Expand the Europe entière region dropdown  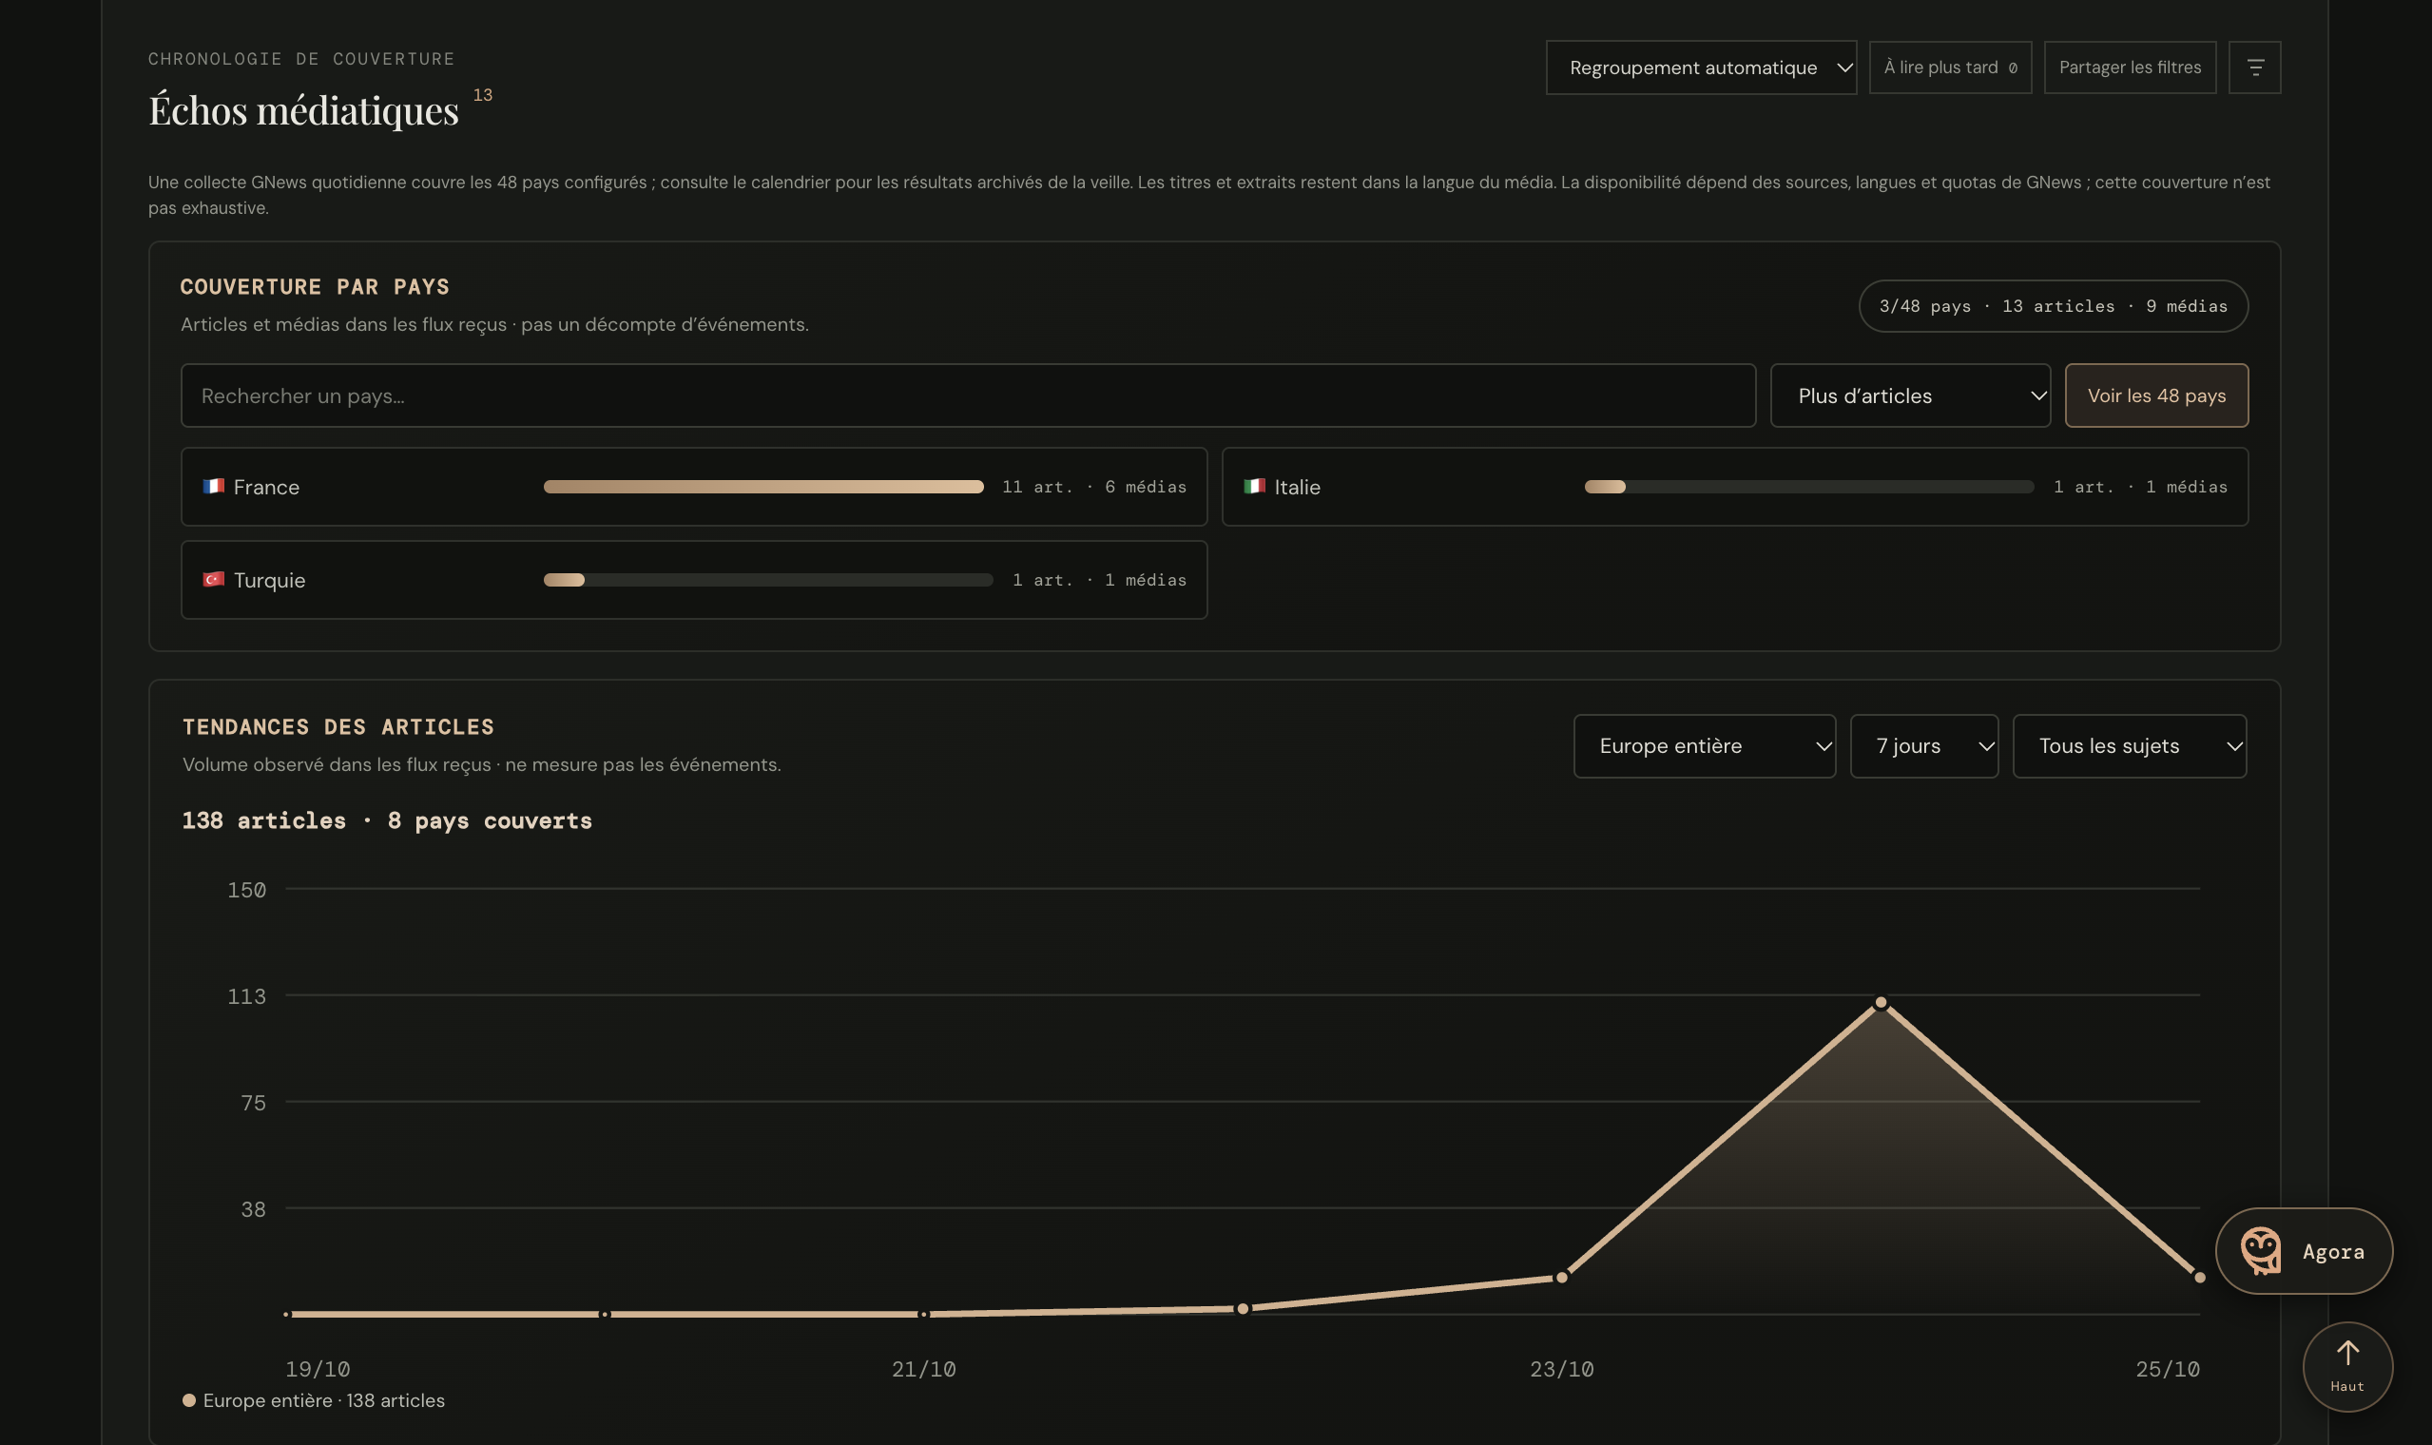click(1704, 746)
